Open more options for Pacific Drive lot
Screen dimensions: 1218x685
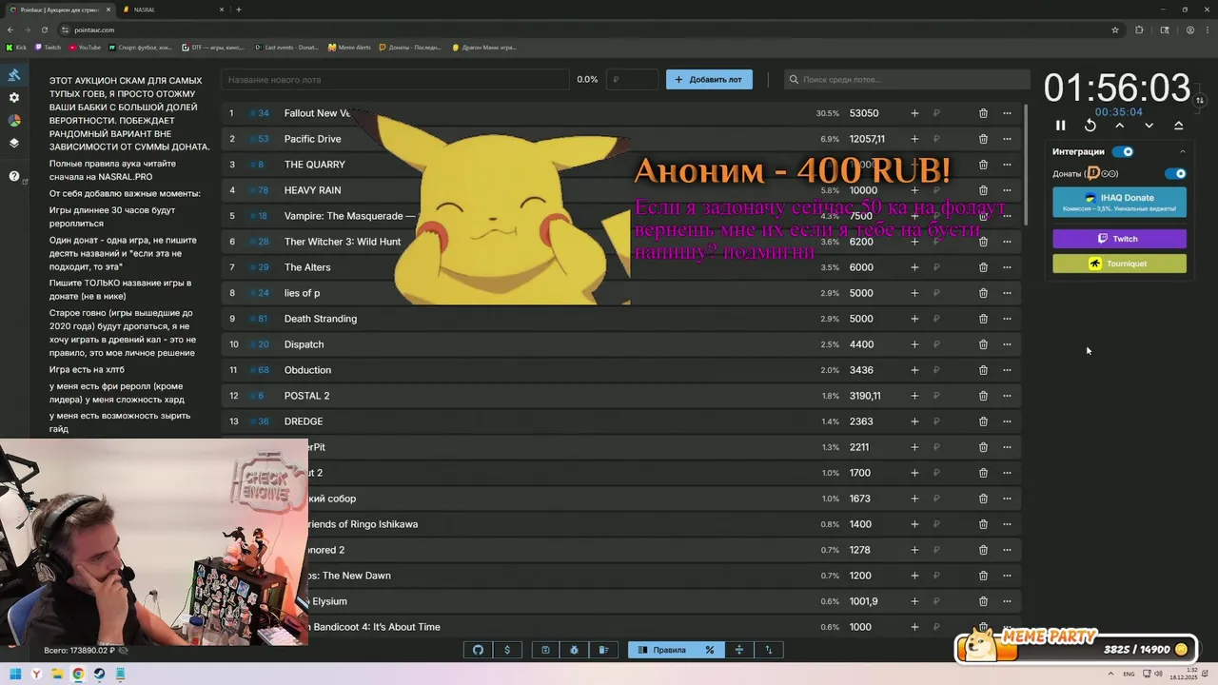point(1007,139)
